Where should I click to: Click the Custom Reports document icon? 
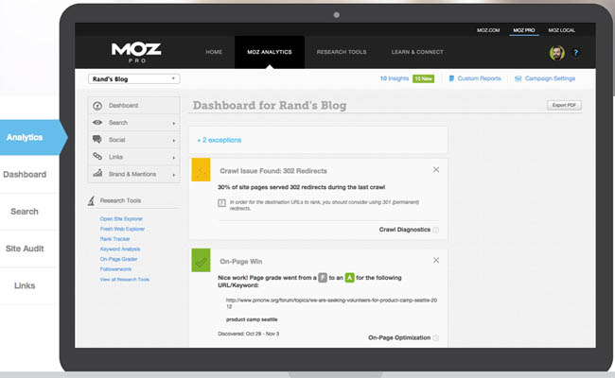tap(451, 78)
